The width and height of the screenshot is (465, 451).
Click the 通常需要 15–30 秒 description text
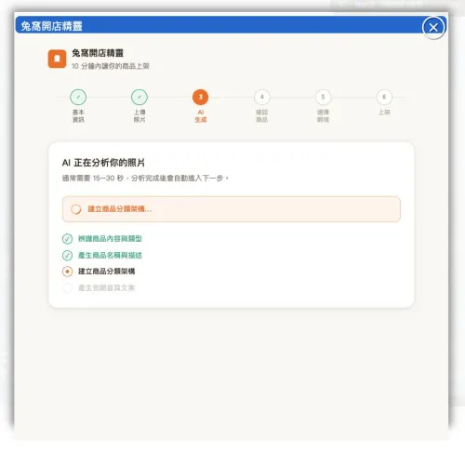145,179
